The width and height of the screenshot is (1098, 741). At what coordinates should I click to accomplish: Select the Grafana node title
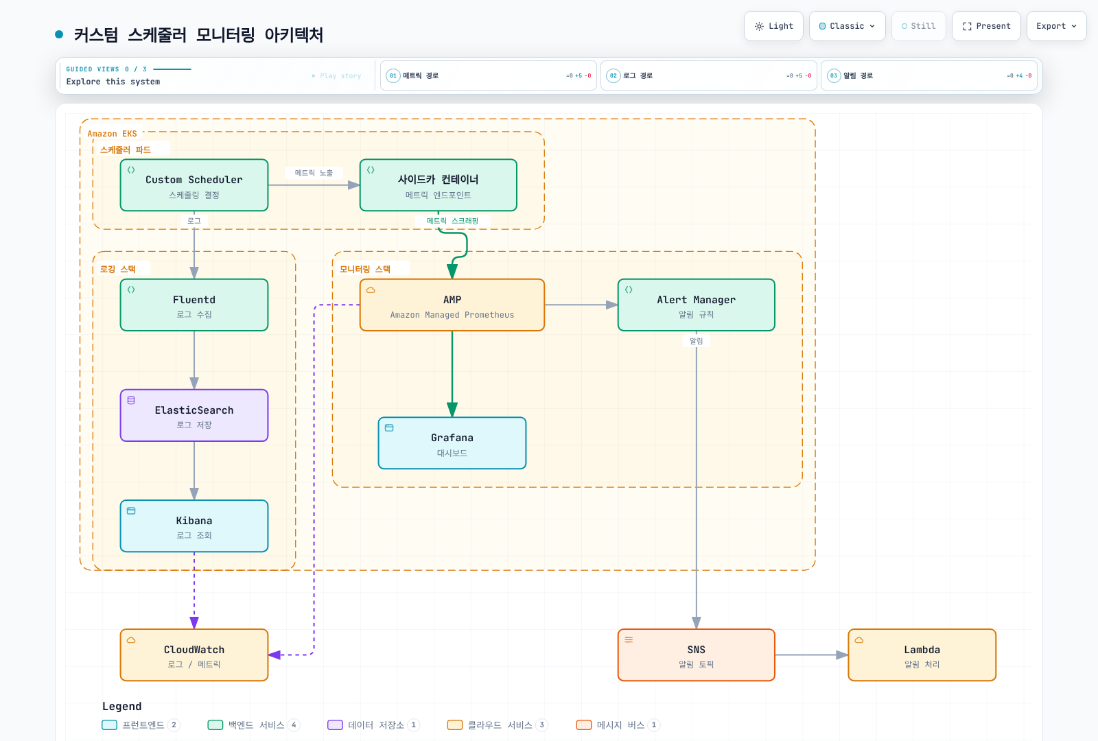(452, 438)
